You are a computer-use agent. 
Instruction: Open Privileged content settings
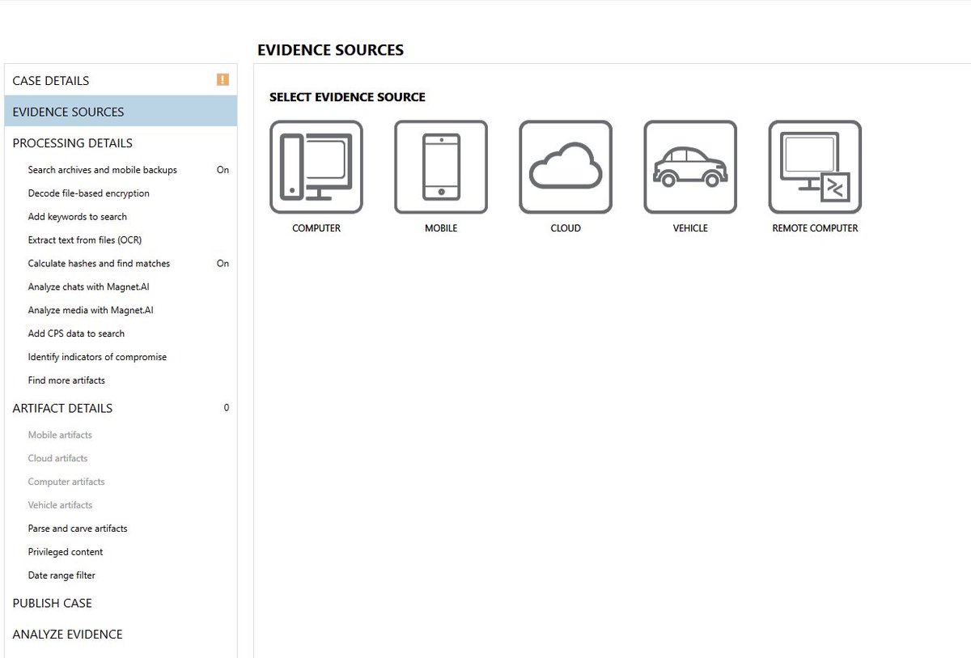click(x=66, y=552)
